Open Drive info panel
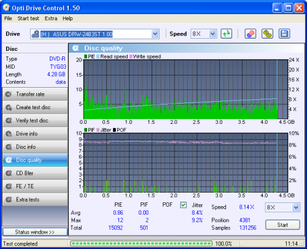 click(35, 134)
